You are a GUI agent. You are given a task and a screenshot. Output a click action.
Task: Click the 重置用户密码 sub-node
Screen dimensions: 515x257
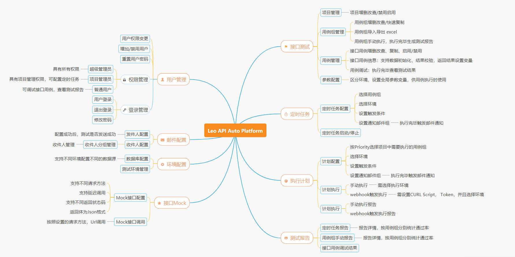135,59
